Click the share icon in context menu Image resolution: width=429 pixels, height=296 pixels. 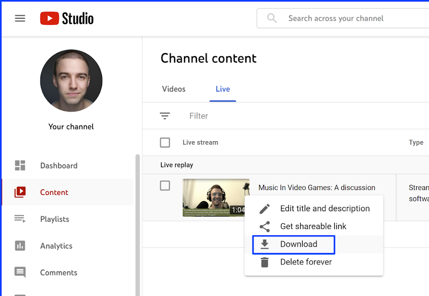(x=265, y=226)
